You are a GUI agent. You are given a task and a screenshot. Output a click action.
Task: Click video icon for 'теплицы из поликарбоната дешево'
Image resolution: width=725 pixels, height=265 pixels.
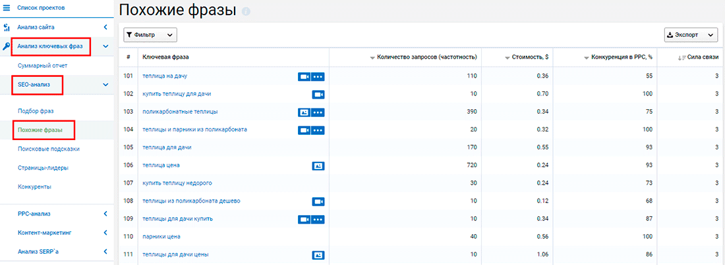(318, 201)
